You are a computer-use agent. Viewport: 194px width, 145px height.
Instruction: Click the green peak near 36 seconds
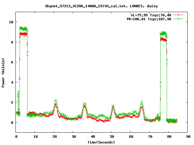[85, 104]
